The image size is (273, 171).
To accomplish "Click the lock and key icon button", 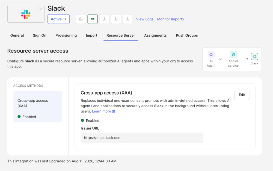I will click(81, 19).
